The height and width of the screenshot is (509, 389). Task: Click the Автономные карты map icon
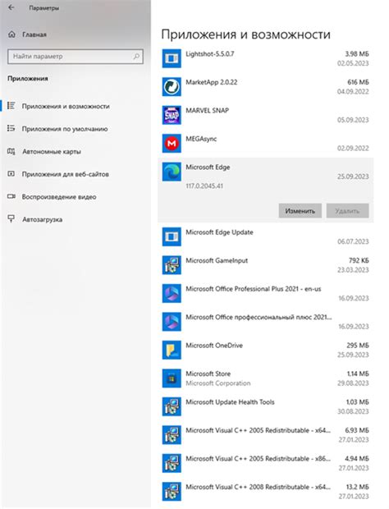[11, 151]
